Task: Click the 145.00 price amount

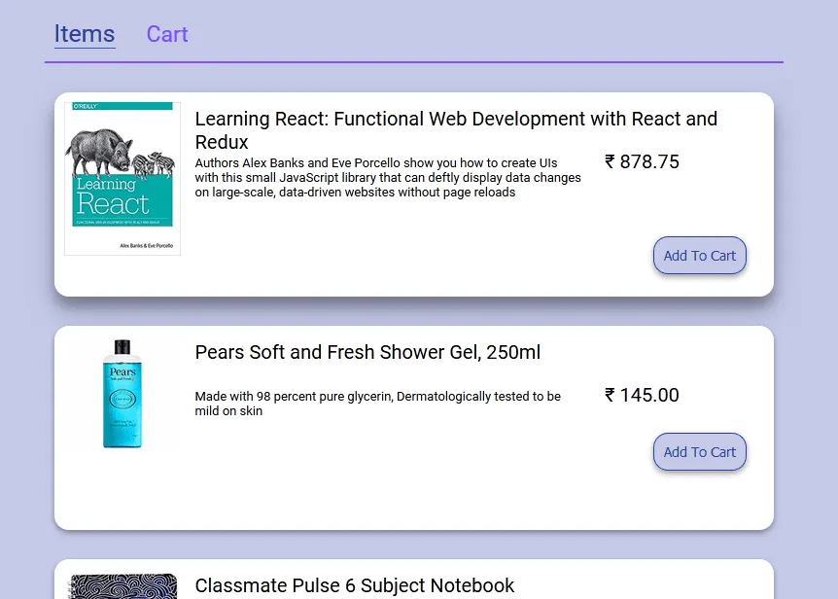Action: click(649, 396)
